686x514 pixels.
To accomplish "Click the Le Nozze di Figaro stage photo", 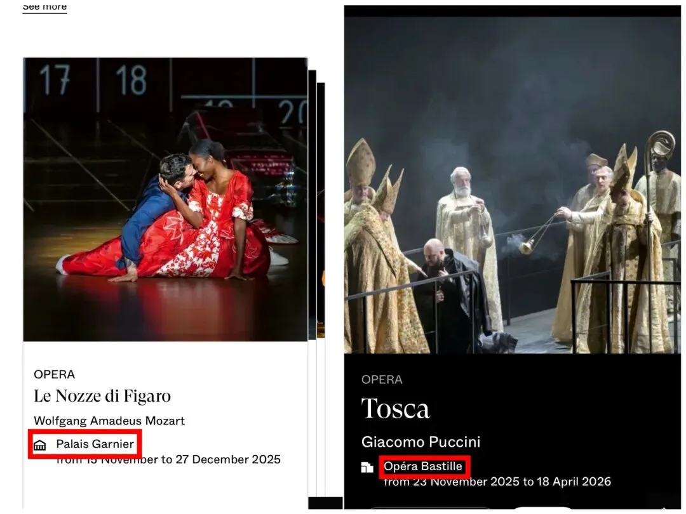I will (x=165, y=199).
